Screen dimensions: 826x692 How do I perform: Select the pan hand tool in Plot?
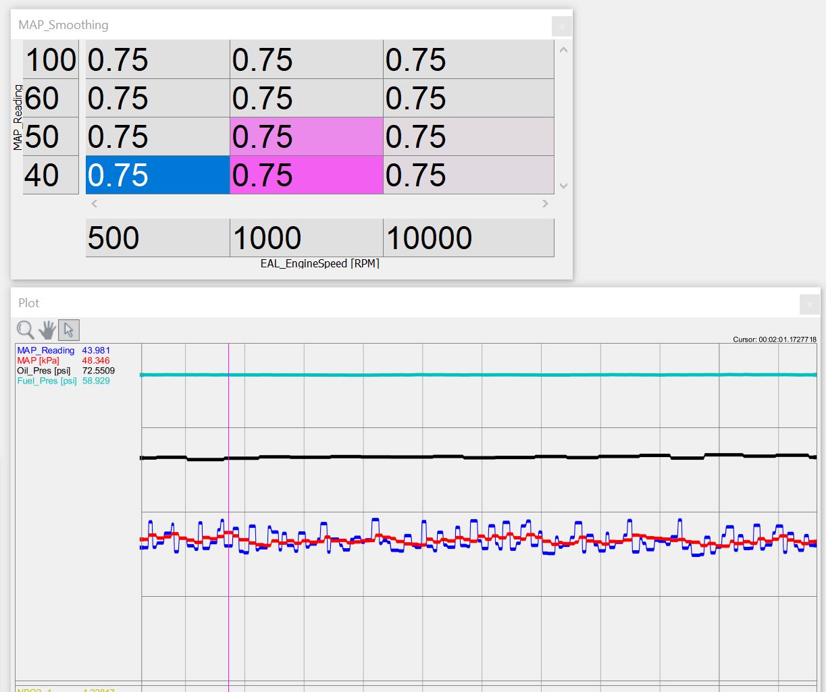47,329
